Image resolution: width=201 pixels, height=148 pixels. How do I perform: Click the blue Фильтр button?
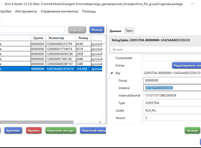click(x=97, y=30)
